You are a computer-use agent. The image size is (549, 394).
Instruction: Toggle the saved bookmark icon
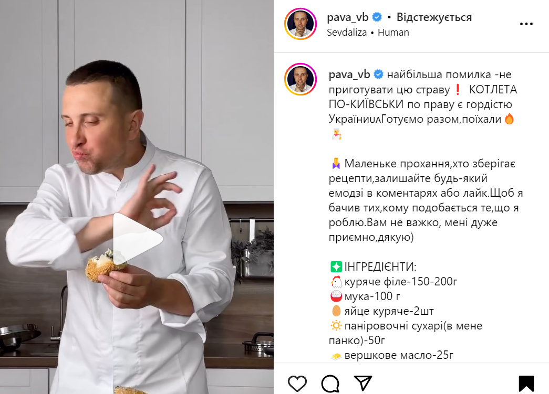[x=526, y=384]
